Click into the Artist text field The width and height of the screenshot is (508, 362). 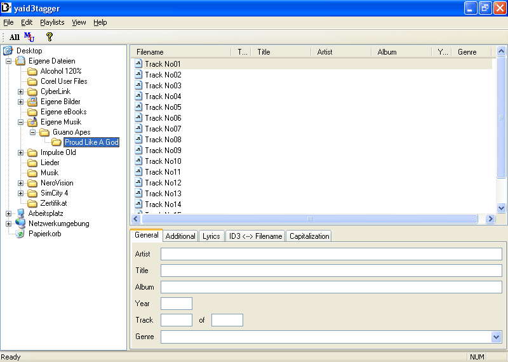click(x=331, y=254)
